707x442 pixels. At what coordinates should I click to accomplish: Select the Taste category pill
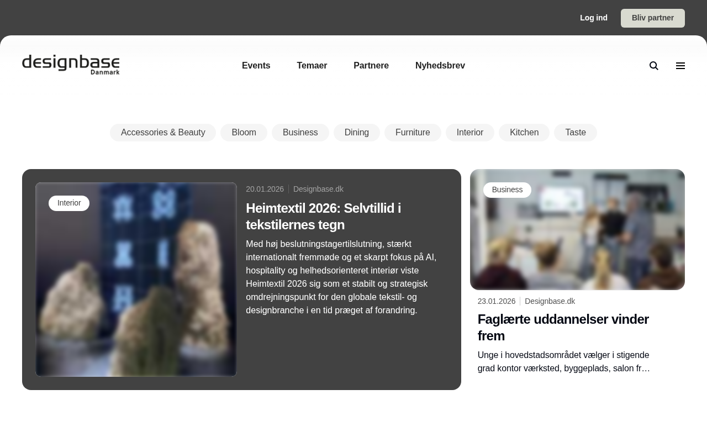[576, 133]
